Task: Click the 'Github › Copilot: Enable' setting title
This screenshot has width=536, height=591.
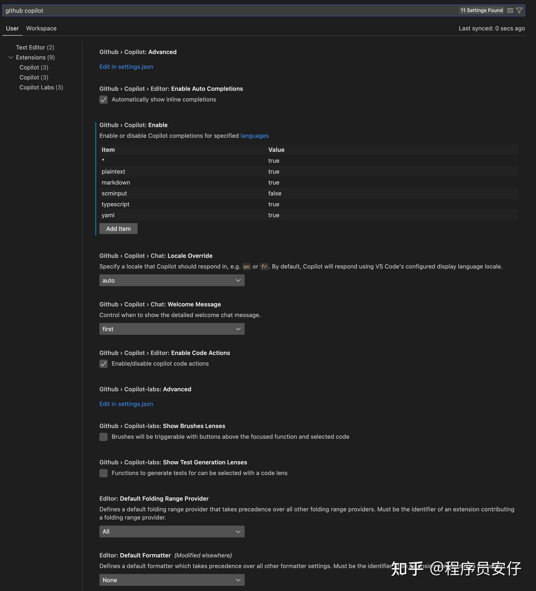Action: (x=133, y=125)
